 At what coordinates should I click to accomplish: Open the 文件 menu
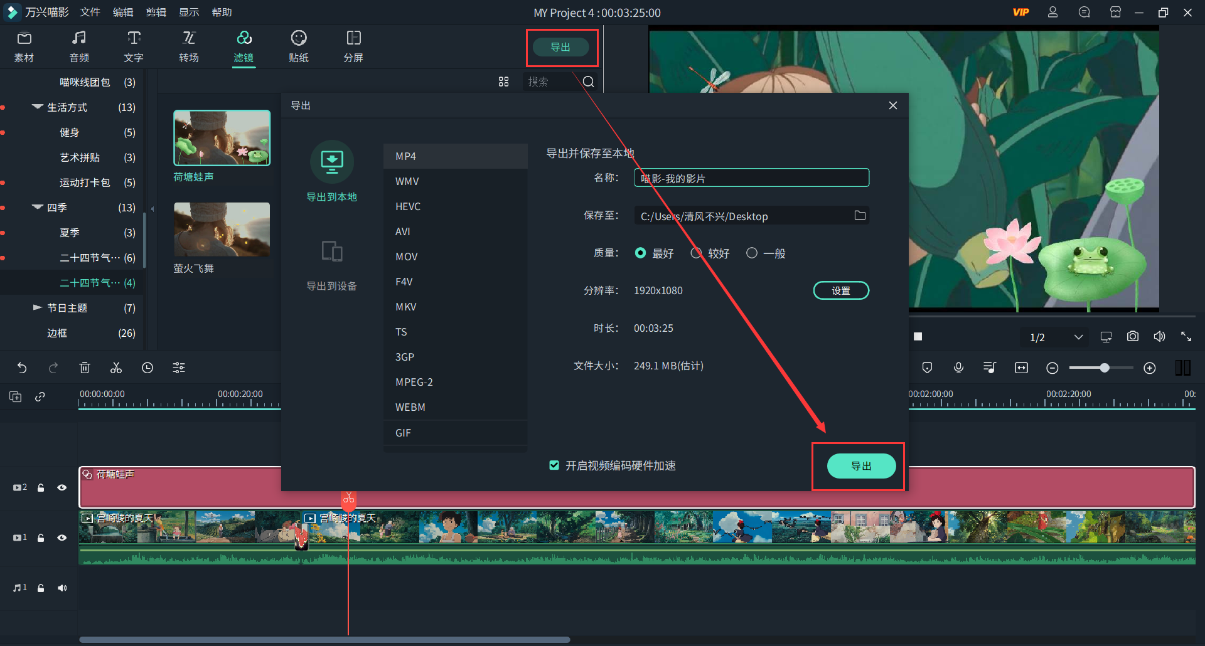(89, 12)
